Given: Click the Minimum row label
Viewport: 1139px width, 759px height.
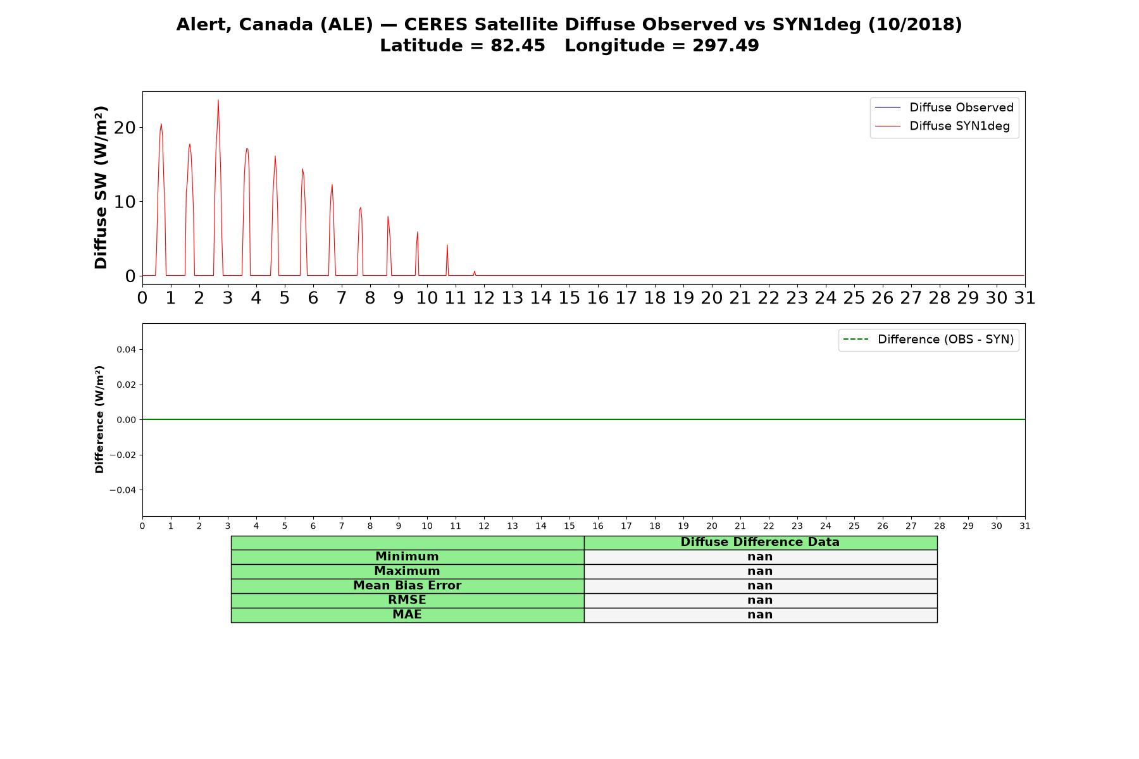Looking at the screenshot, I should pos(408,557).
